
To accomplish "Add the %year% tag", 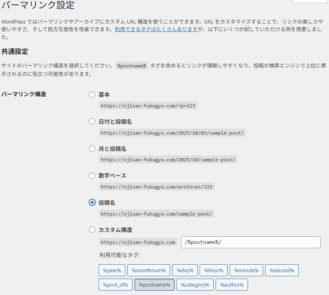I will click(112, 271).
